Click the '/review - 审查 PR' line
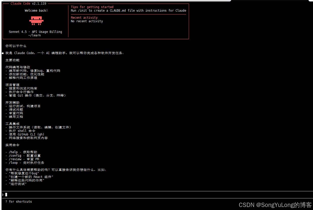Screen dimensions: 313x210 22,159
